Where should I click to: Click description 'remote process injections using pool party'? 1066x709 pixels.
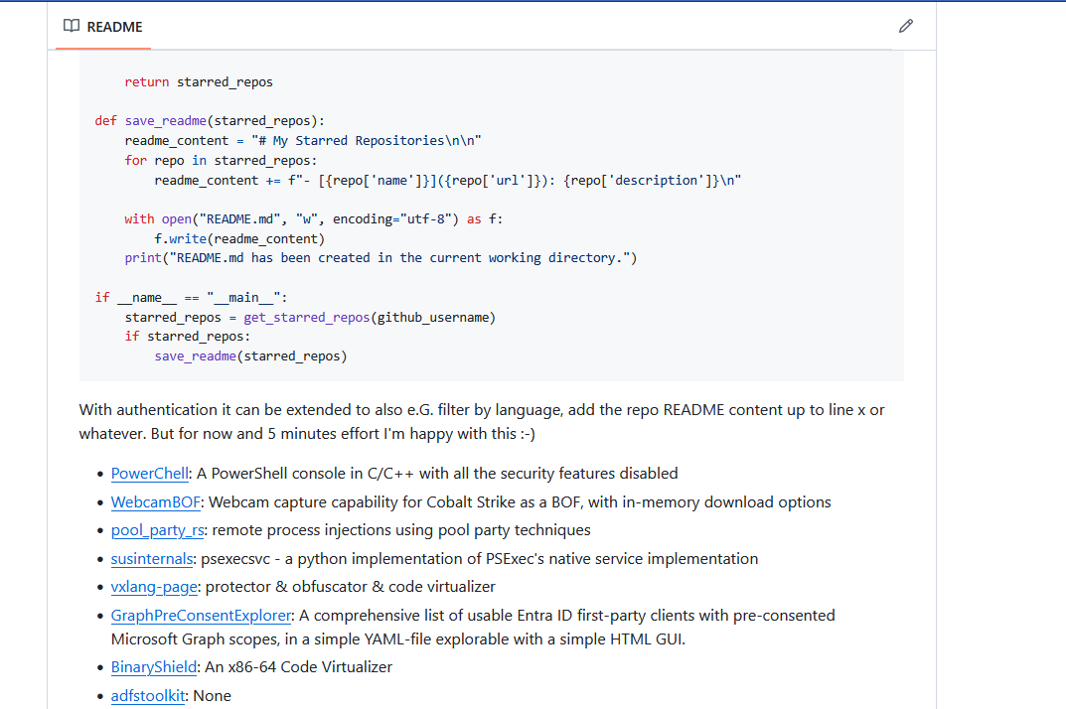pos(401,530)
